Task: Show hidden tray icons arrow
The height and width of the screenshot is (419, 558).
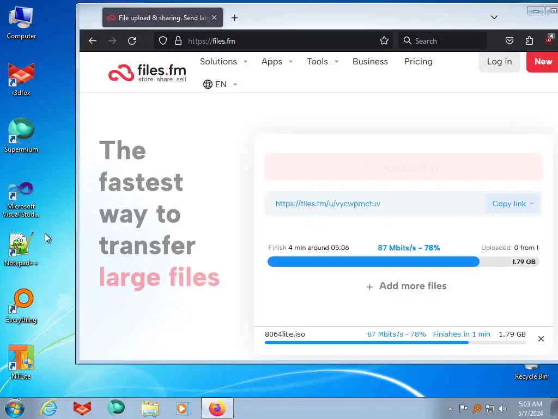Action: [451, 409]
